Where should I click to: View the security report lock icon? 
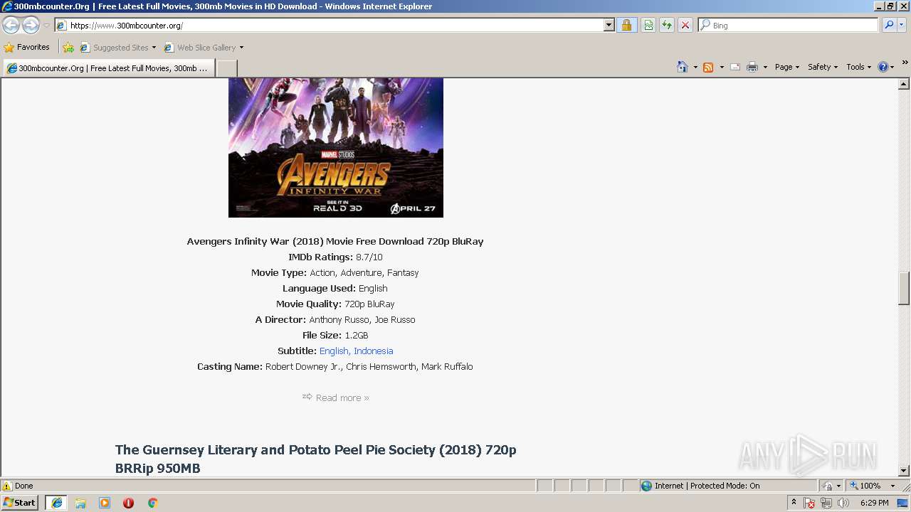626,25
